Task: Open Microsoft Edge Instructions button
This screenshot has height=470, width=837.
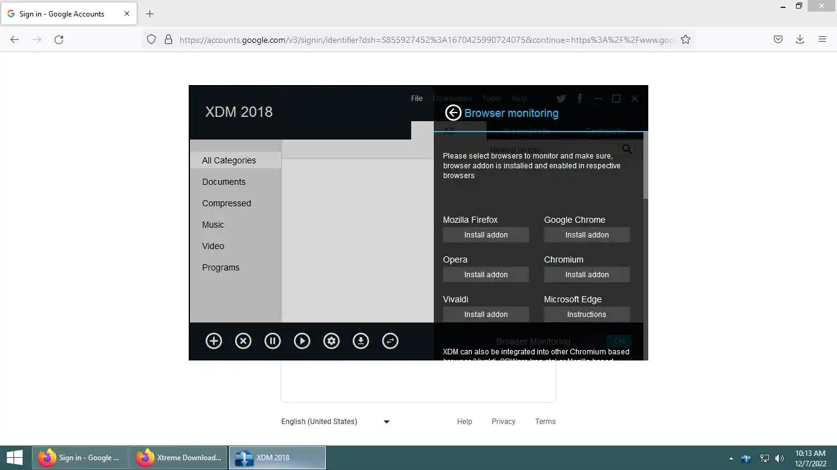Action: click(587, 315)
